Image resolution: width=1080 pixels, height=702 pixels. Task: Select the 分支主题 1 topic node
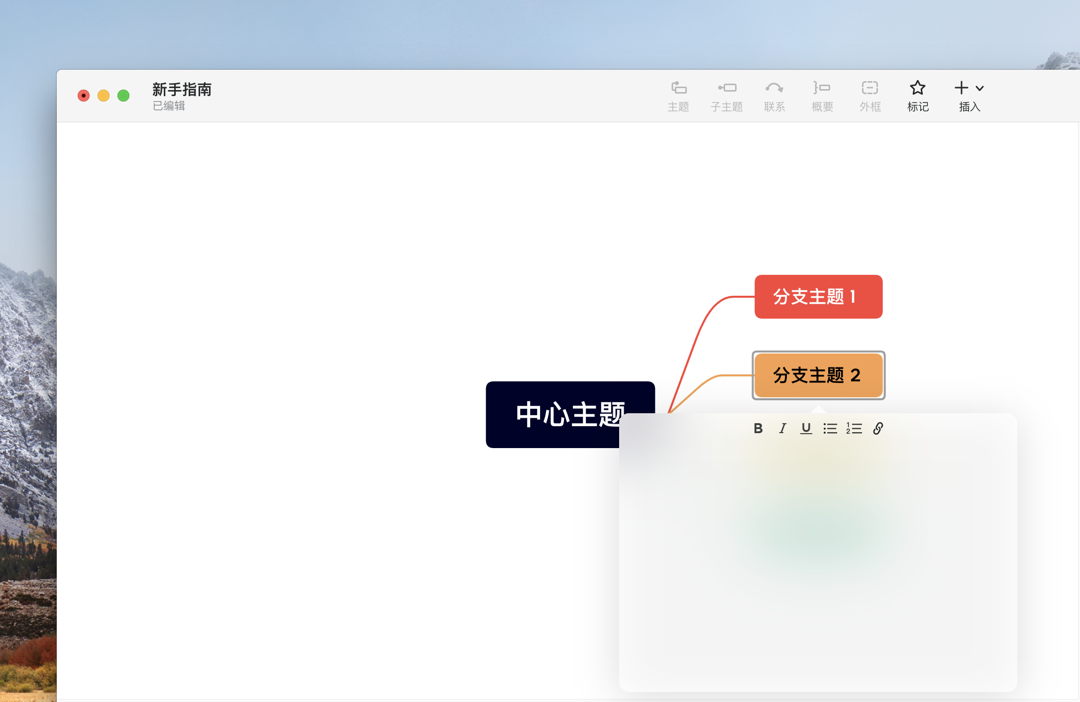(818, 297)
